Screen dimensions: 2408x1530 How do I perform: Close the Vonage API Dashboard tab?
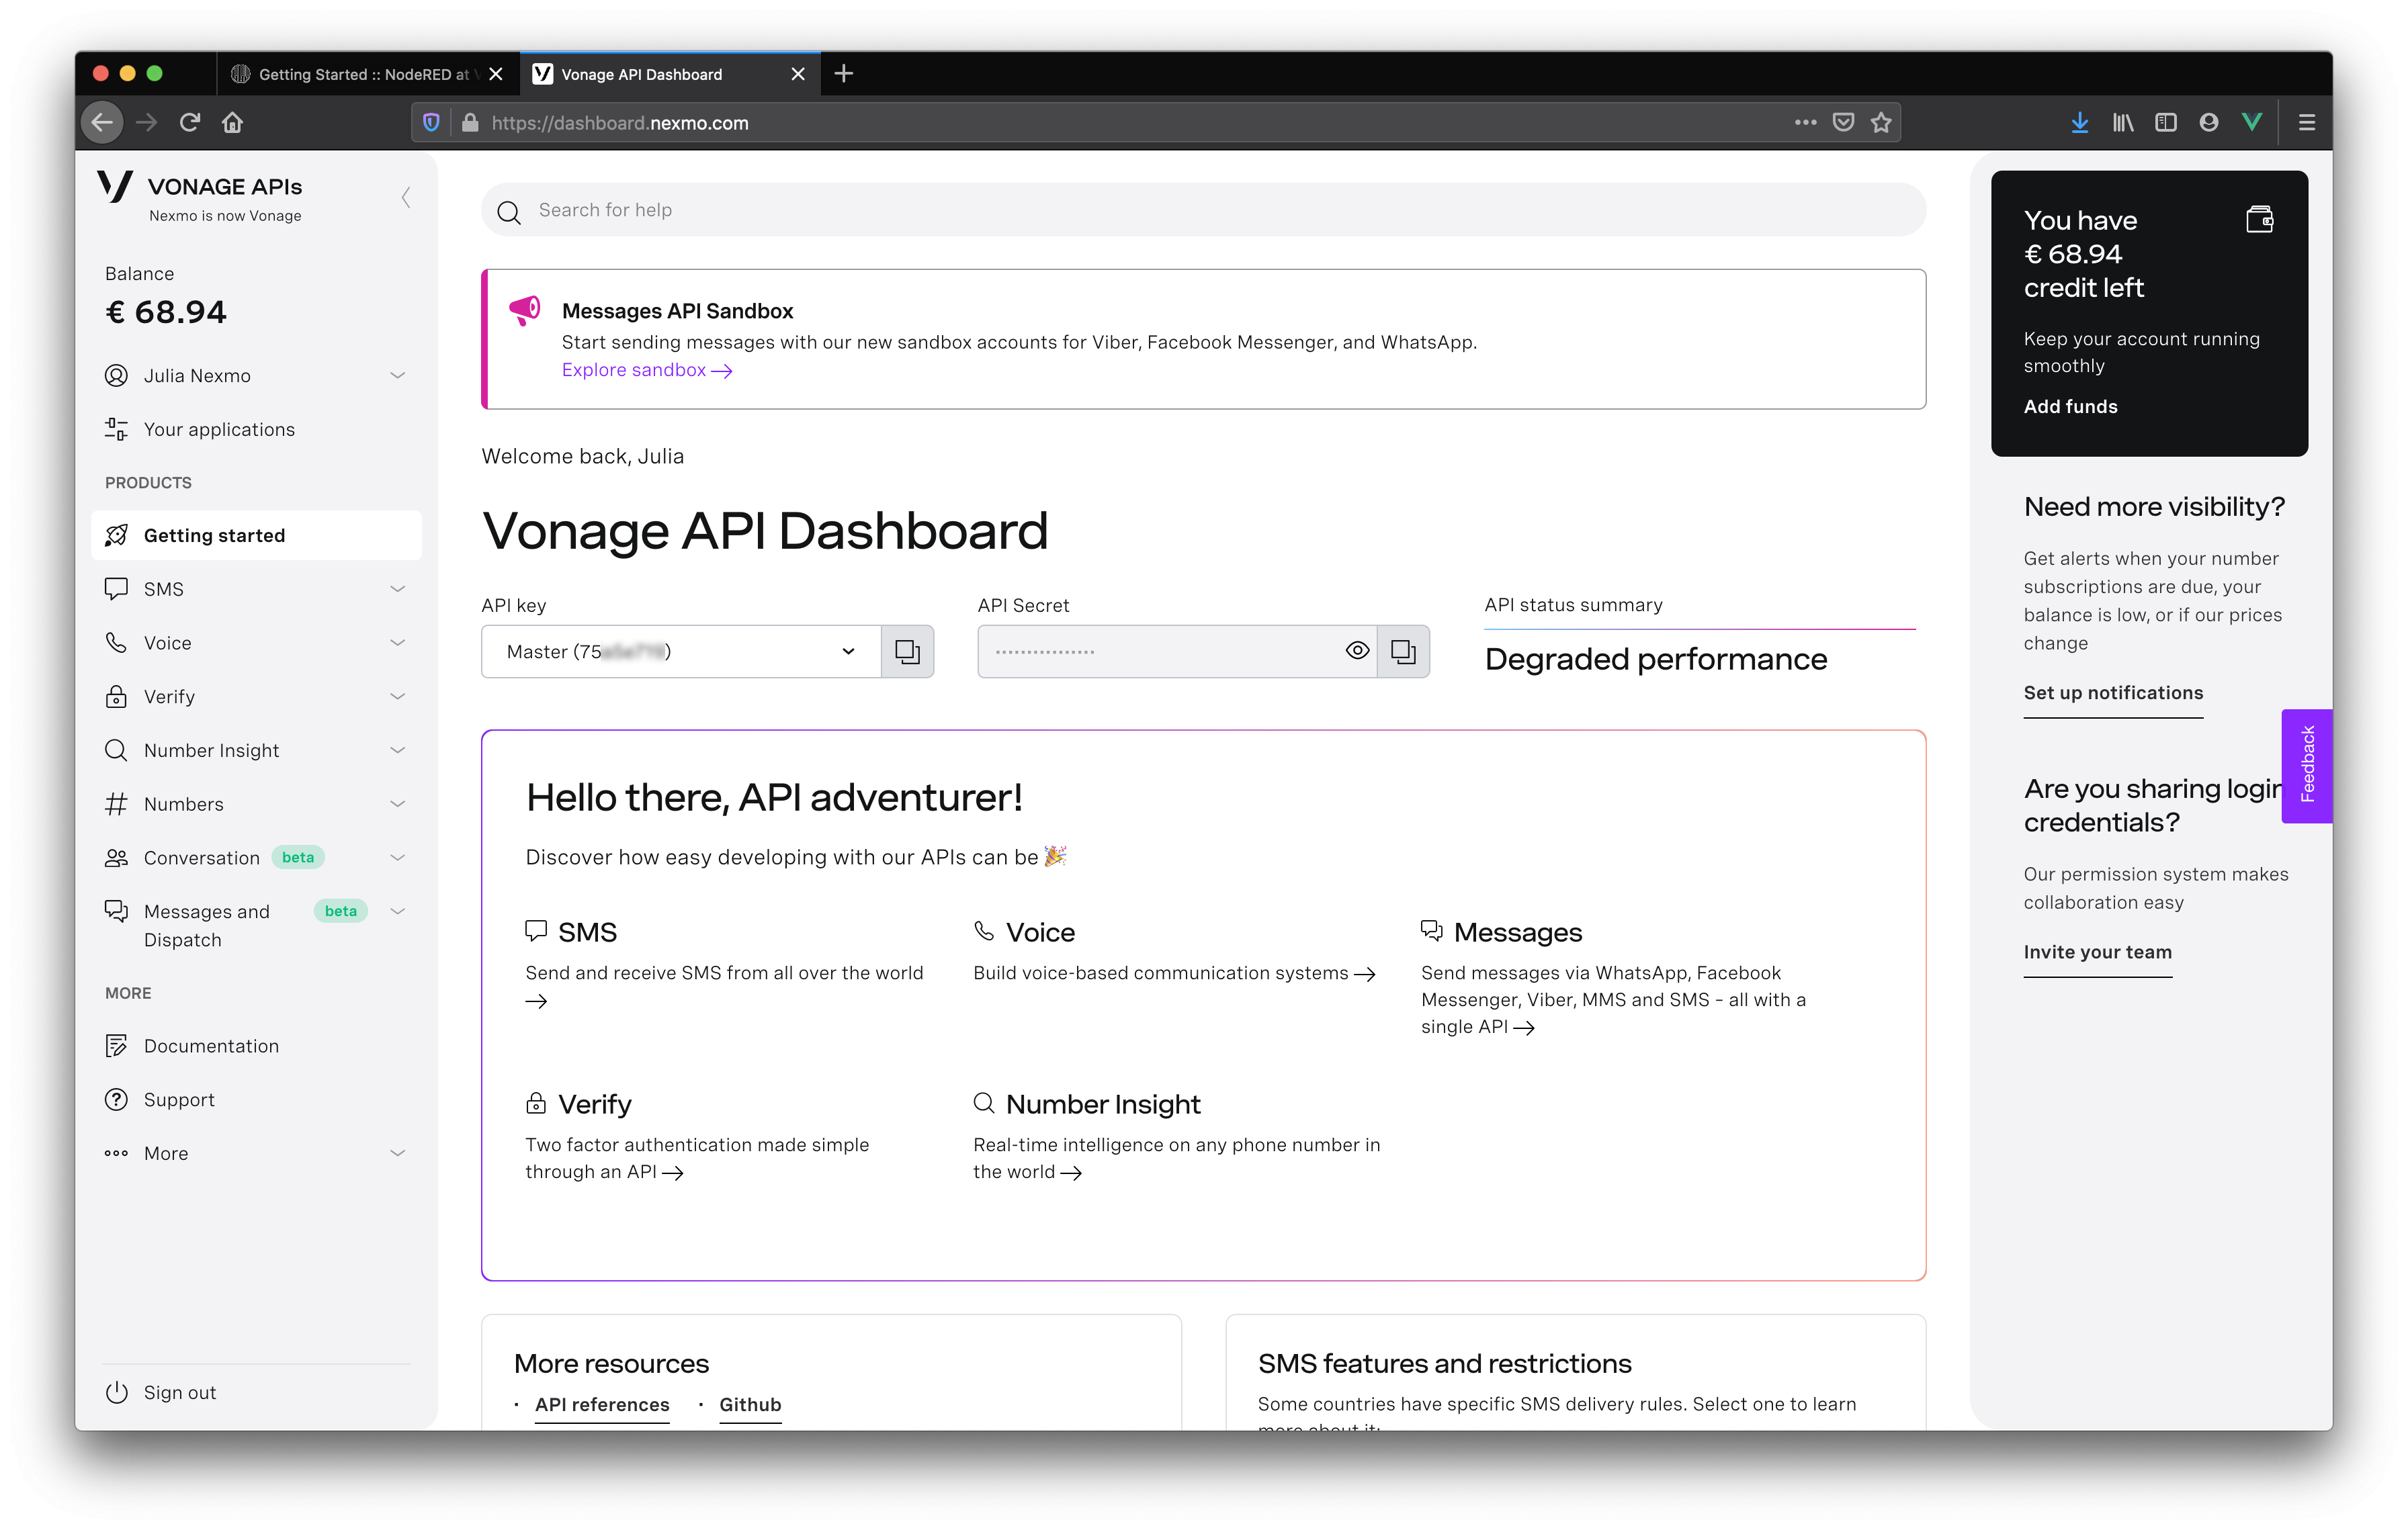pos(797,74)
